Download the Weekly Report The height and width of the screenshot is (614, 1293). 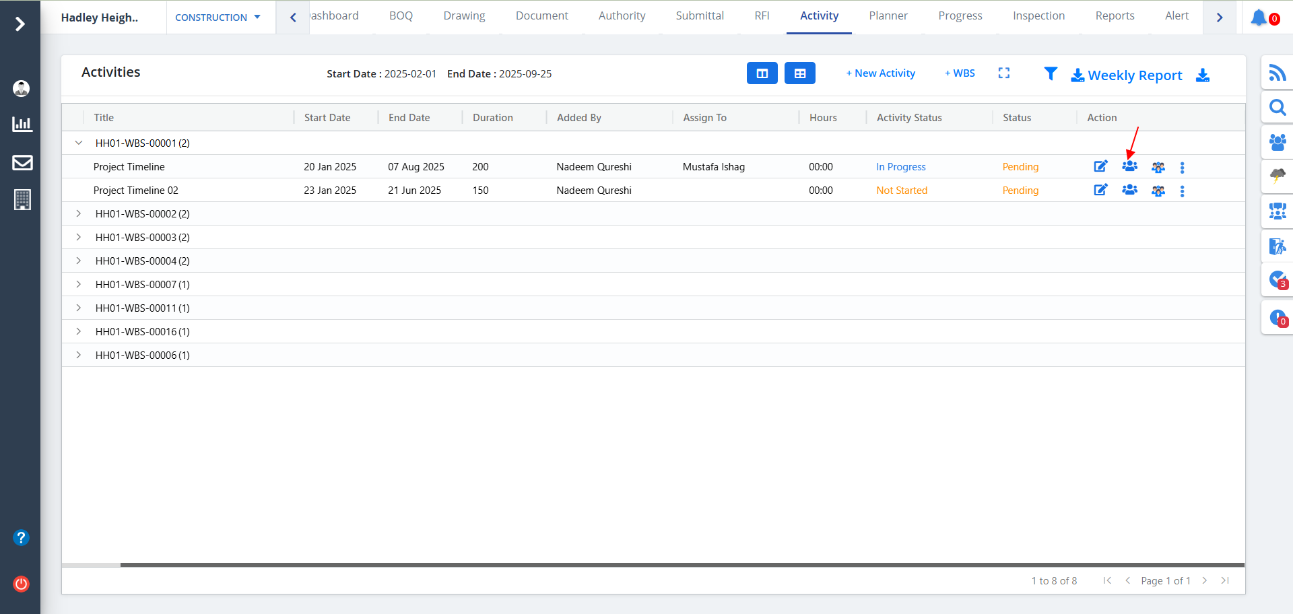[1126, 75]
